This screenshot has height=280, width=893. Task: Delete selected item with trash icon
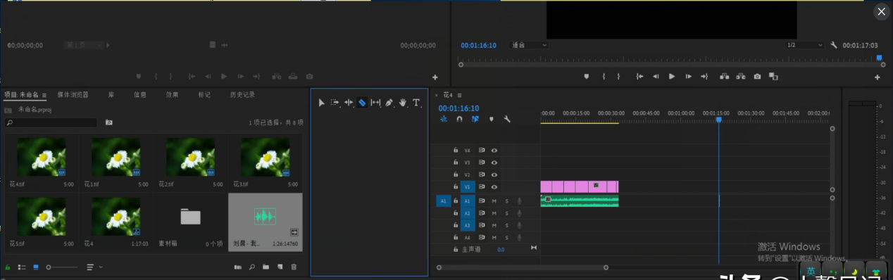(294, 267)
